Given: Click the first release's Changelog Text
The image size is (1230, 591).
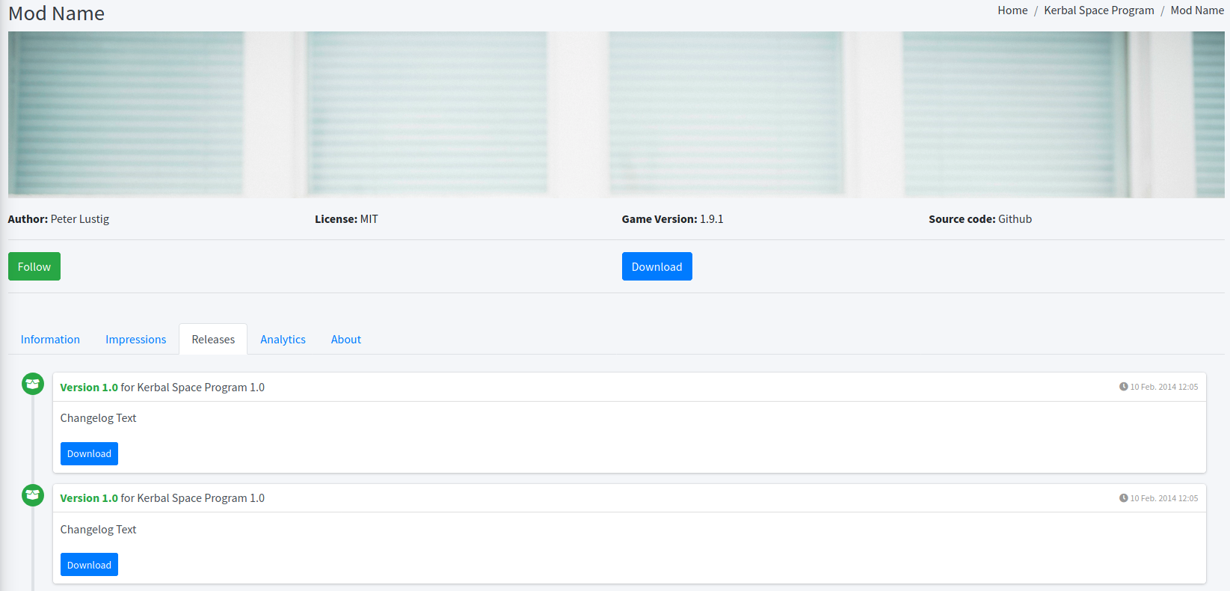Looking at the screenshot, I should 98,418.
